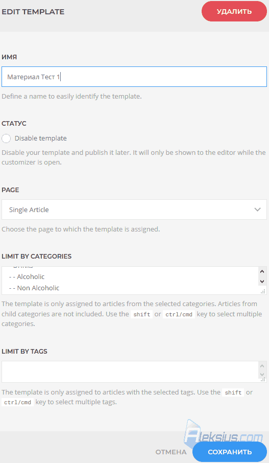Open the Single Article page dropdown
269x463 pixels.
(134, 210)
